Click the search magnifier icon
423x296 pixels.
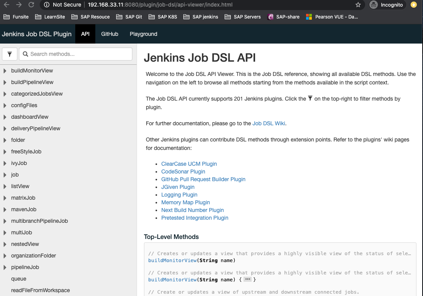pos(25,54)
